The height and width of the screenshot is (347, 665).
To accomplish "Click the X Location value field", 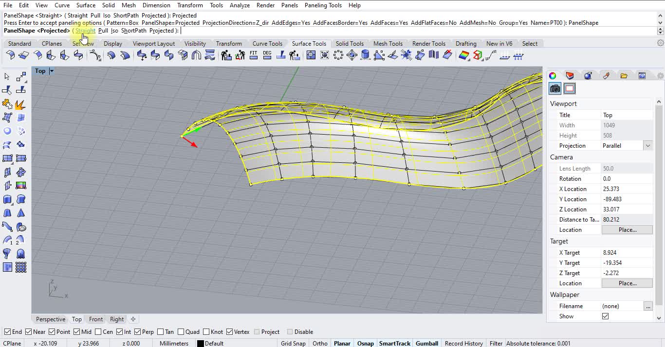I will tap(627, 189).
